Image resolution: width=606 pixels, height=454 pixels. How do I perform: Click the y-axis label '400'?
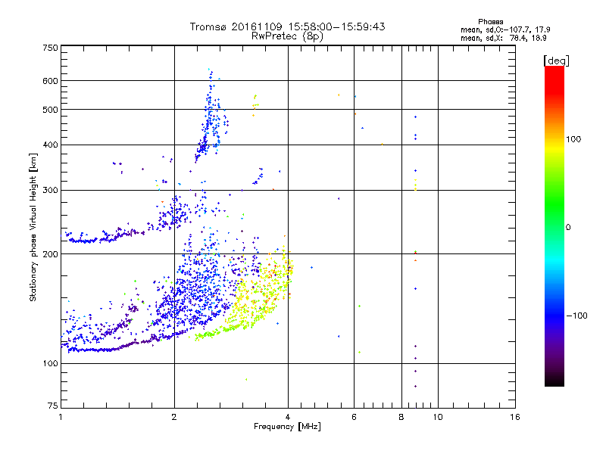pyautogui.click(x=50, y=145)
